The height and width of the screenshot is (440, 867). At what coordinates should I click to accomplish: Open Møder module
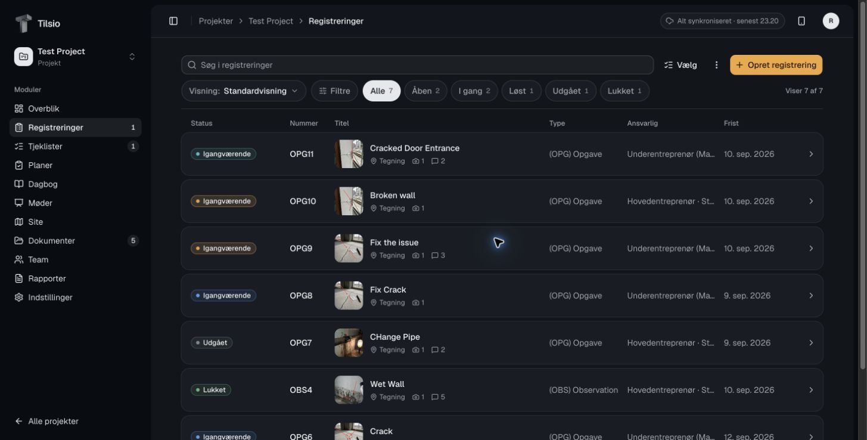75,203
